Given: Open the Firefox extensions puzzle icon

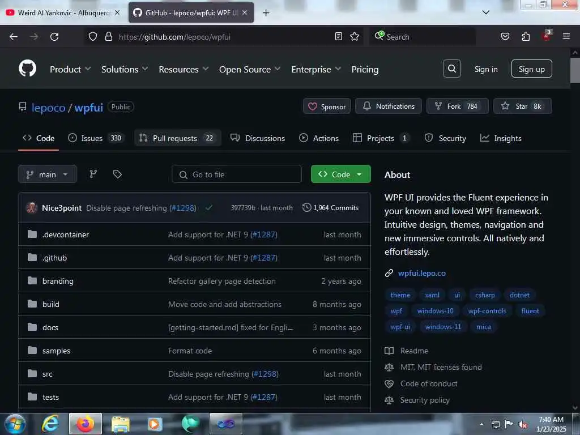Looking at the screenshot, I should (x=526, y=36).
